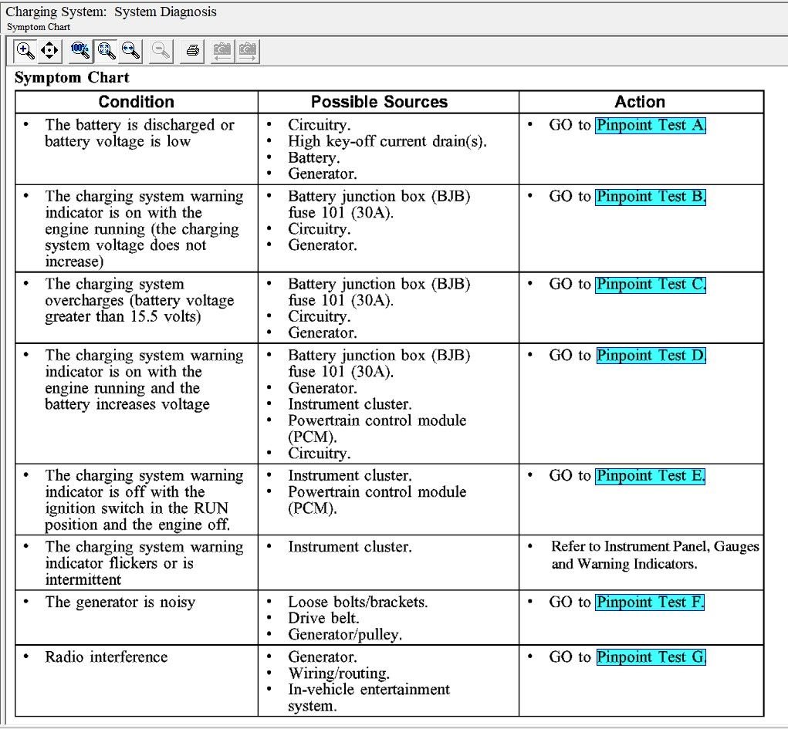
Task: Activate the pan/move arrows tool
Action: pos(49,52)
